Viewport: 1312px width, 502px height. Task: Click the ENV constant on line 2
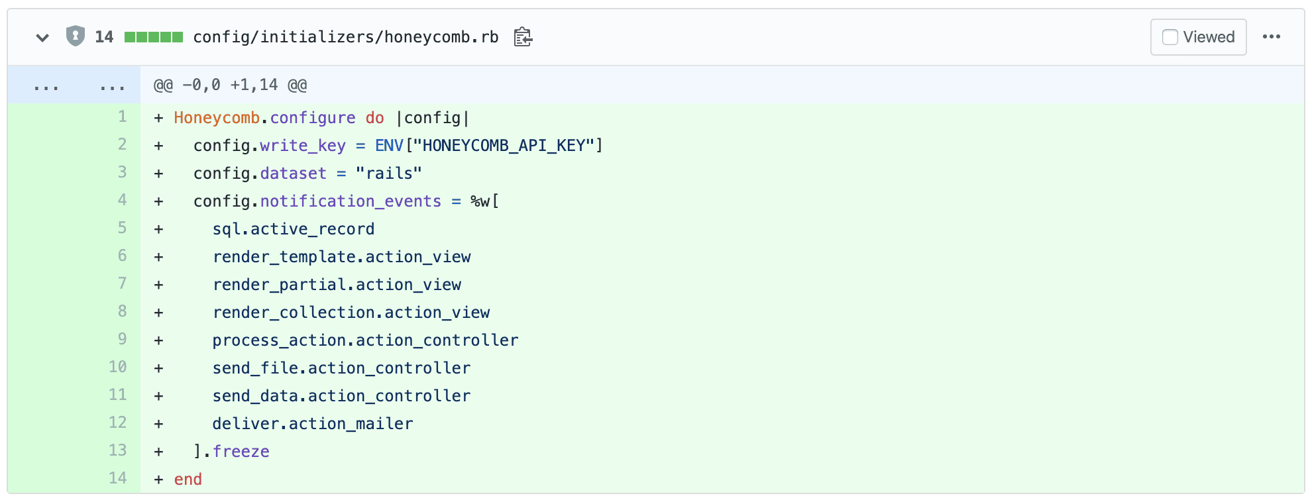click(x=389, y=146)
